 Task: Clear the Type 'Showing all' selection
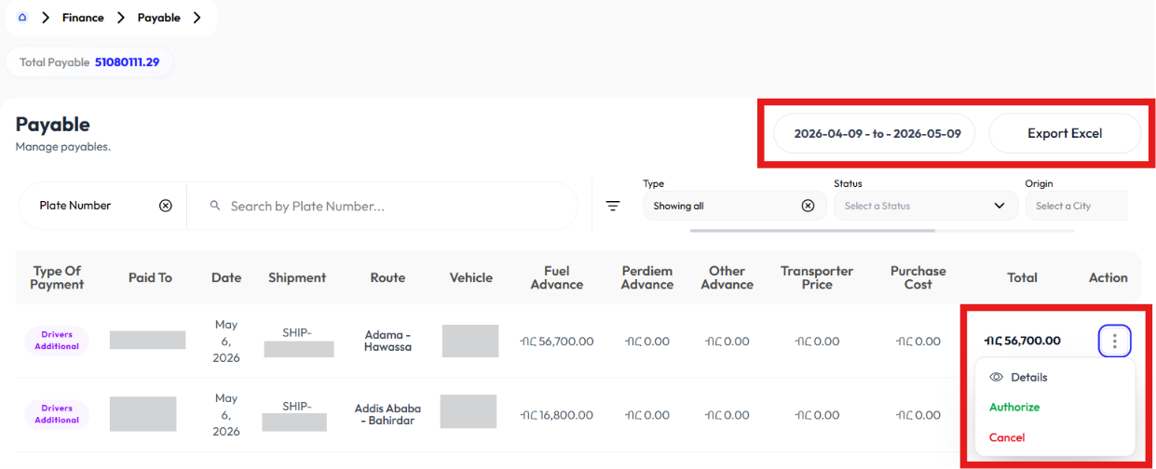pyautogui.click(x=809, y=206)
